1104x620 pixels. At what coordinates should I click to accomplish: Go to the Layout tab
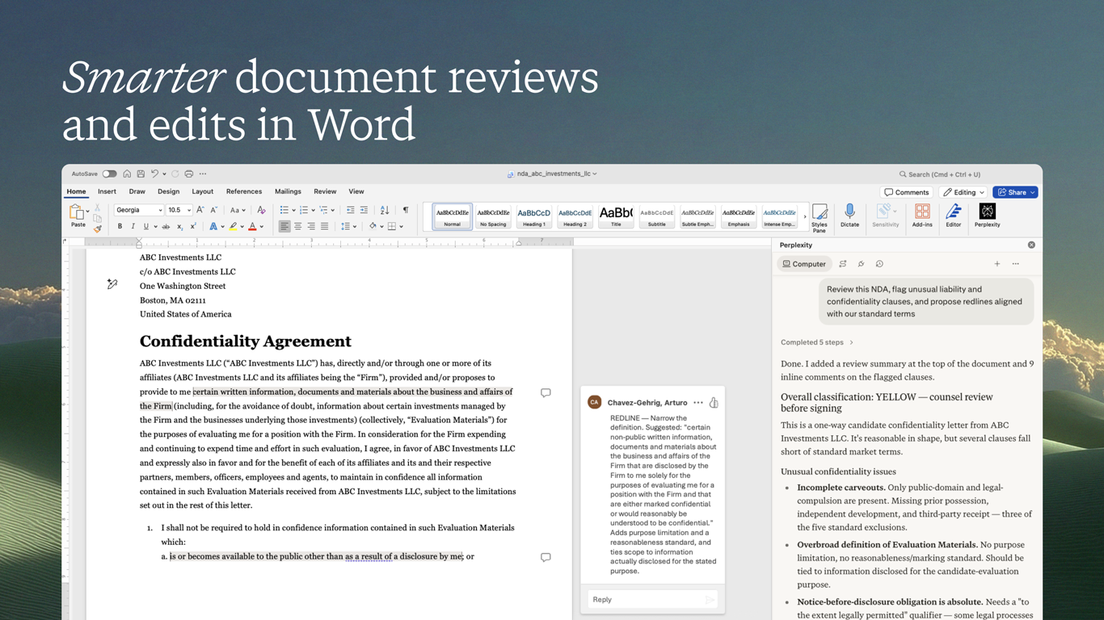point(202,191)
